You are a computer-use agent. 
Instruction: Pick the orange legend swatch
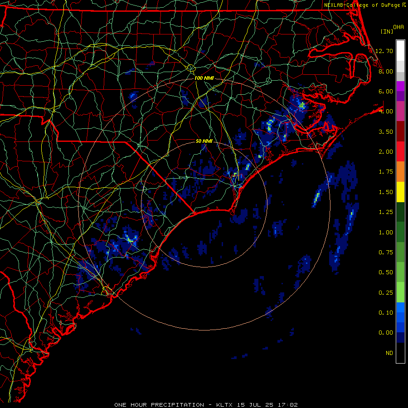400,171
